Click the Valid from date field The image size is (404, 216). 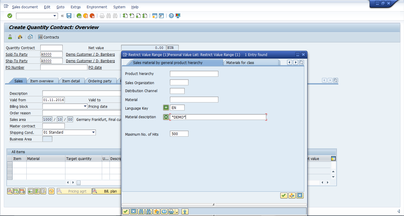point(54,100)
